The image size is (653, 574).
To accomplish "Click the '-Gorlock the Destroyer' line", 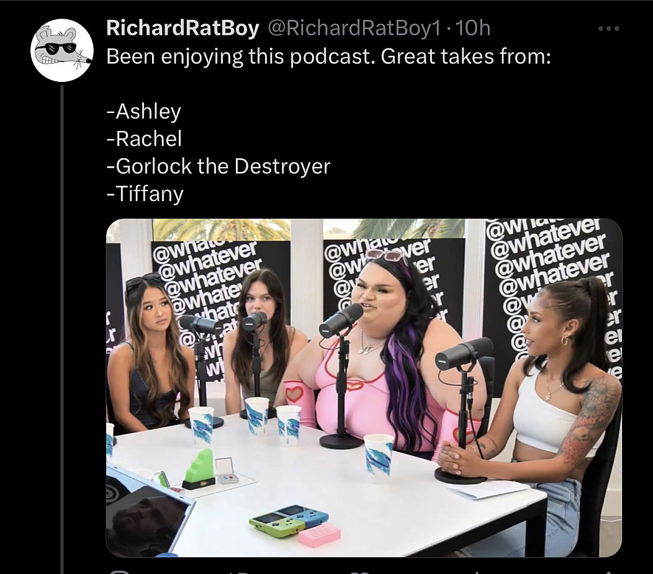I will pyautogui.click(x=218, y=166).
